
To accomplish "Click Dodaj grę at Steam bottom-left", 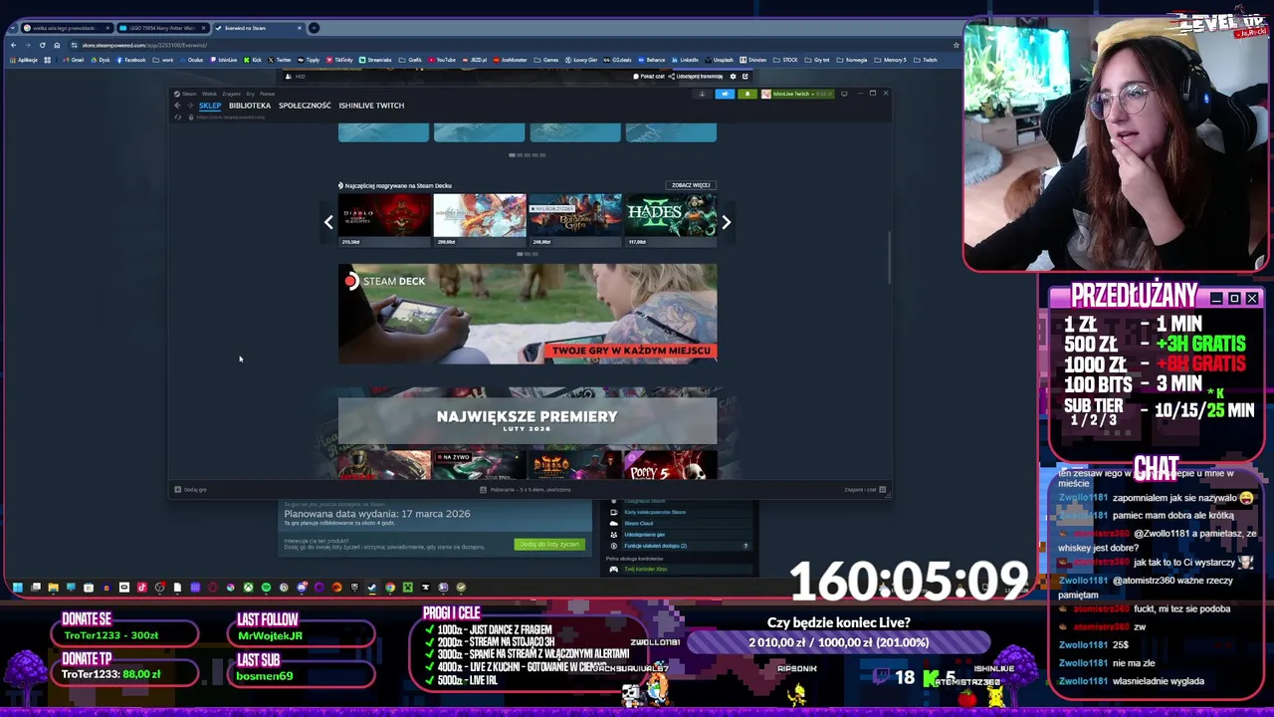I will [190, 490].
